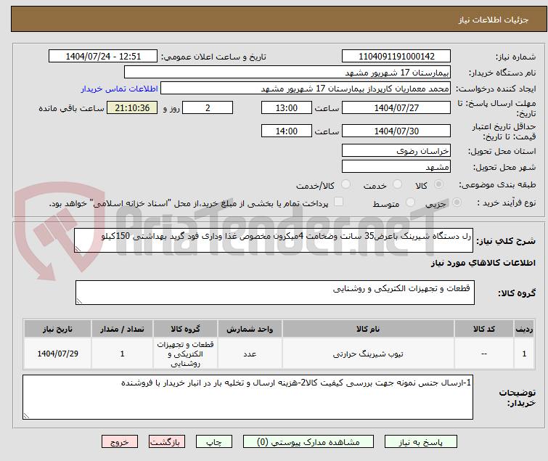Click the نام کالا column header
The image size is (548, 461).
368,329
